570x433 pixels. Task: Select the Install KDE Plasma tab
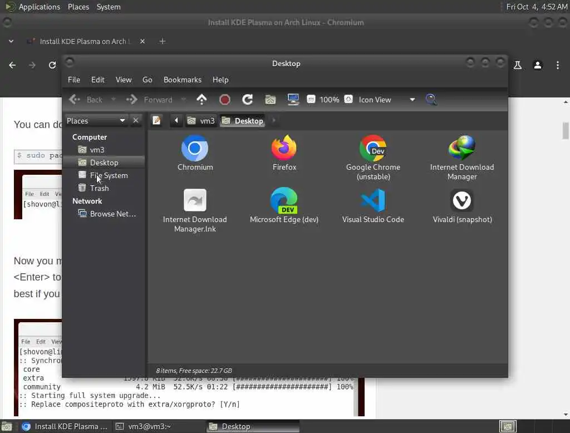pos(86,41)
